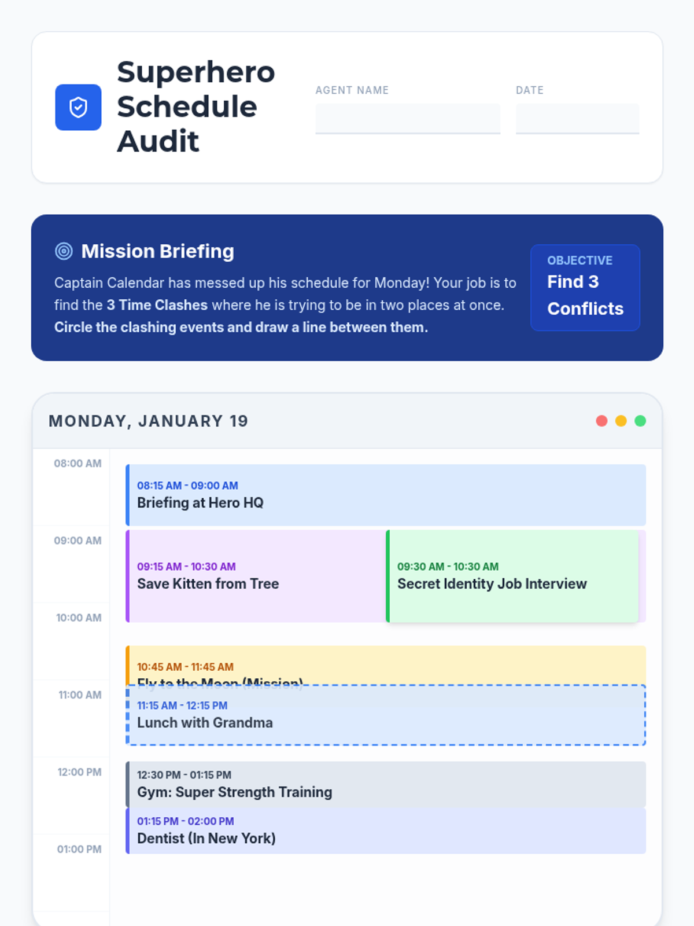Select the Gym: Super Strength Training event
Viewport: 694px width, 926px height.
pyautogui.click(x=385, y=784)
